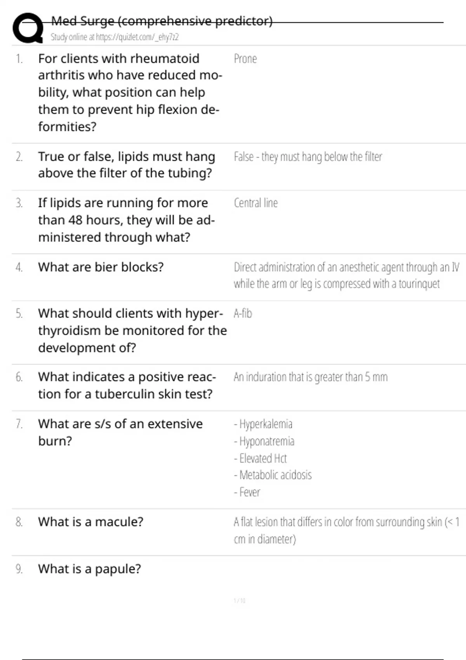
Task: Click the page number indicator 1/10
Action: tap(239, 601)
